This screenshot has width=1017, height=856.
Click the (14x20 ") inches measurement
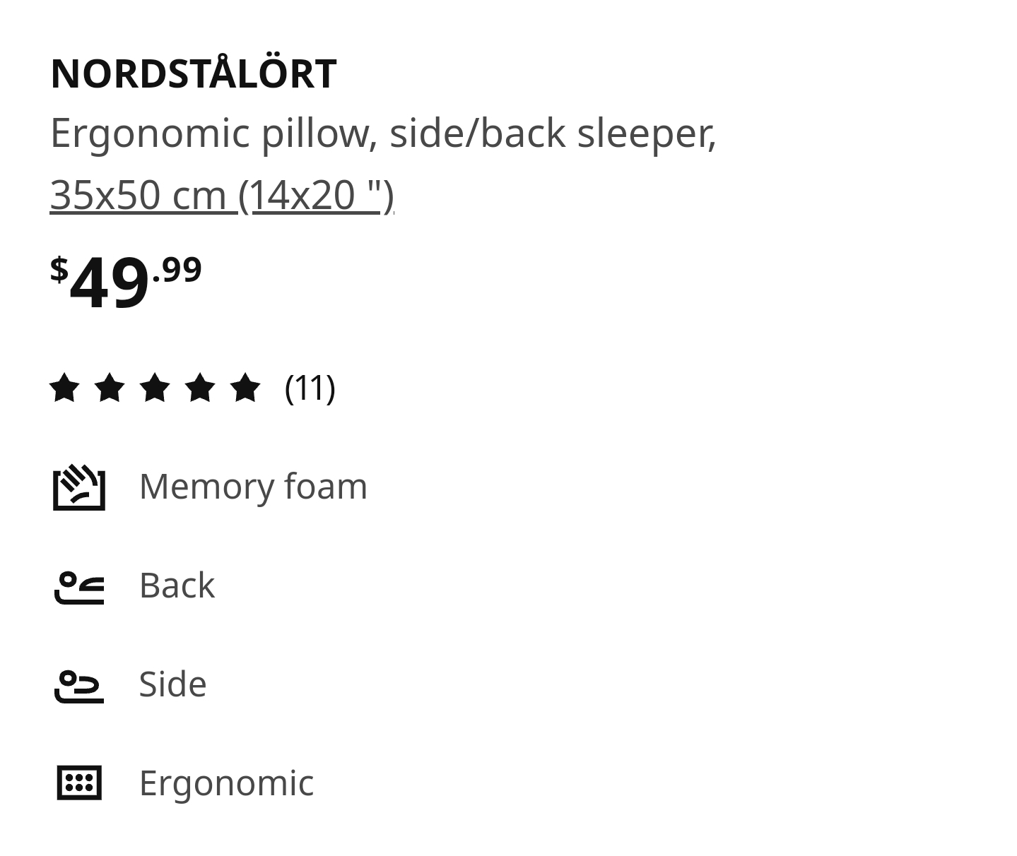pyautogui.click(x=317, y=194)
